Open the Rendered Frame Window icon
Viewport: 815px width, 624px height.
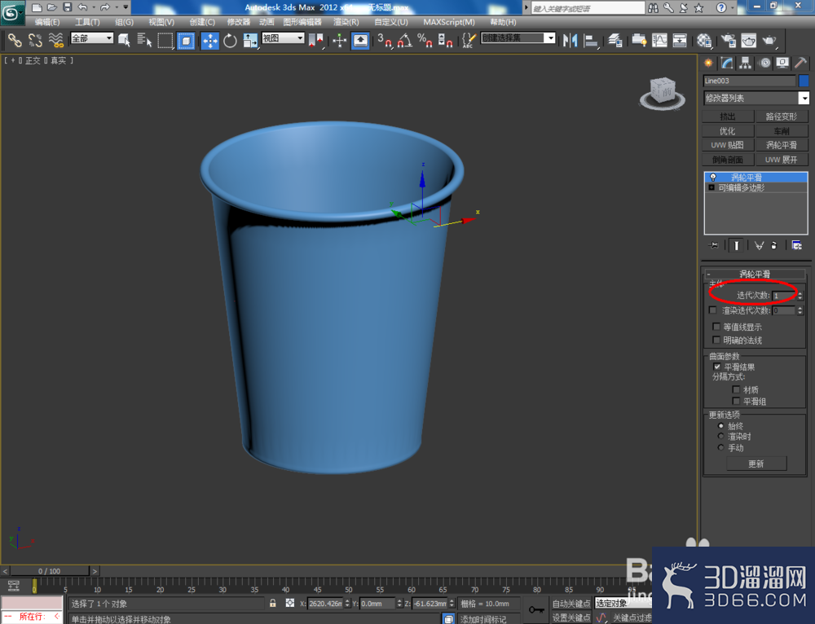tap(748, 41)
